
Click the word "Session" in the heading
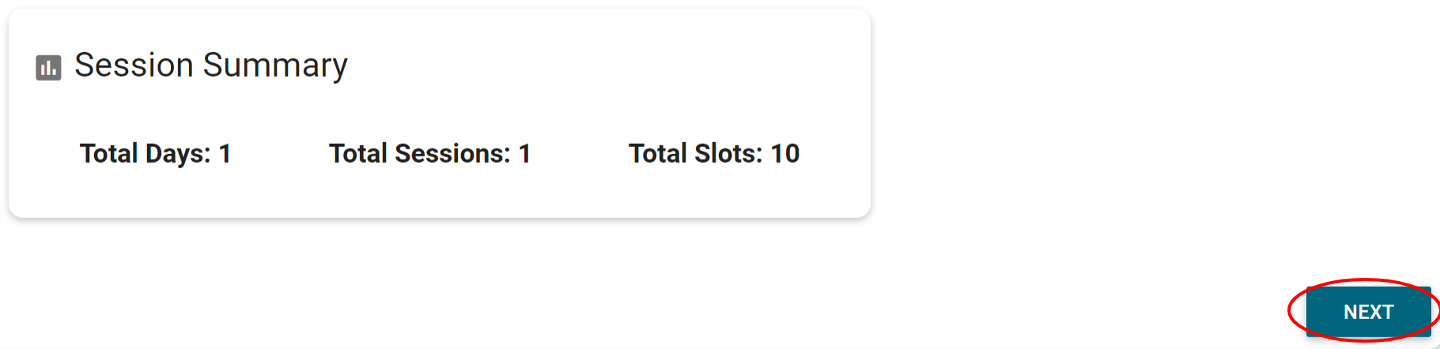[x=134, y=66]
